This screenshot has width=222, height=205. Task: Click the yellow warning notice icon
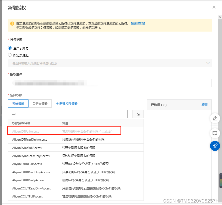point(12,24)
